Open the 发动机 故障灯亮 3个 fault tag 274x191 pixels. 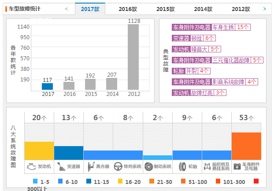coord(199,93)
